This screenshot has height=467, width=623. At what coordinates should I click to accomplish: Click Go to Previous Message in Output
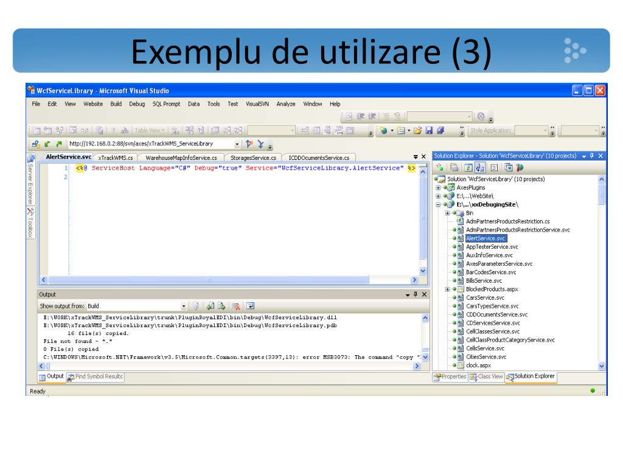click(210, 306)
